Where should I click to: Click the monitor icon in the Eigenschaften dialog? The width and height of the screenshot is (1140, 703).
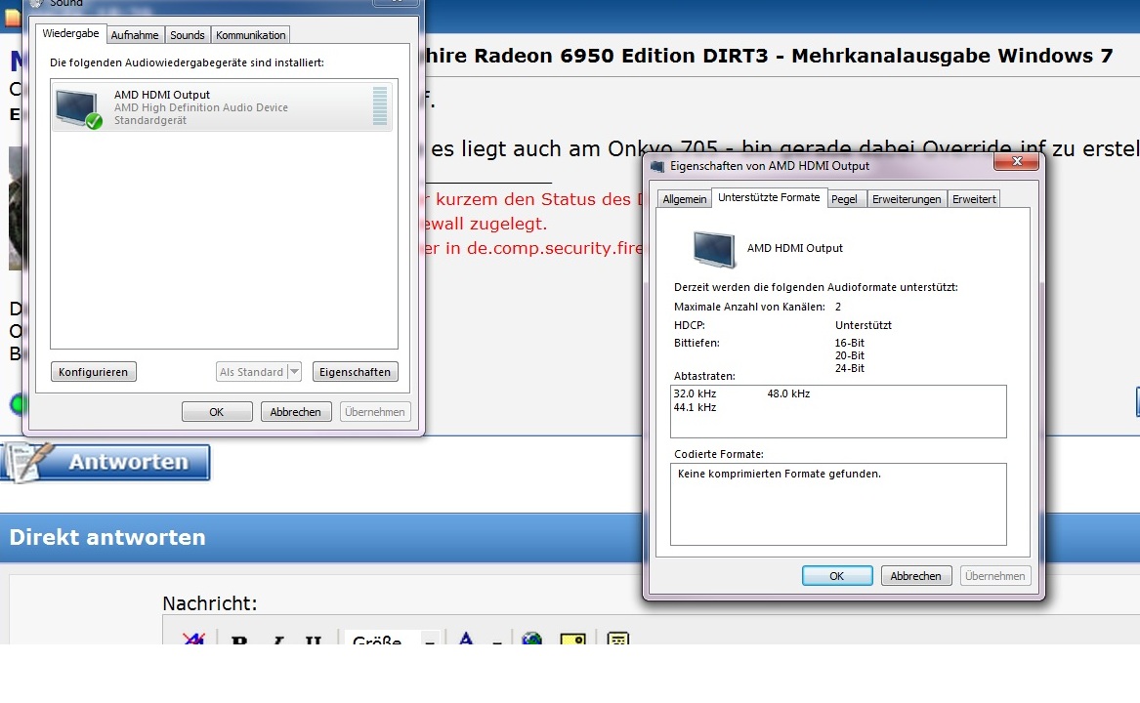click(x=713, y=249)
